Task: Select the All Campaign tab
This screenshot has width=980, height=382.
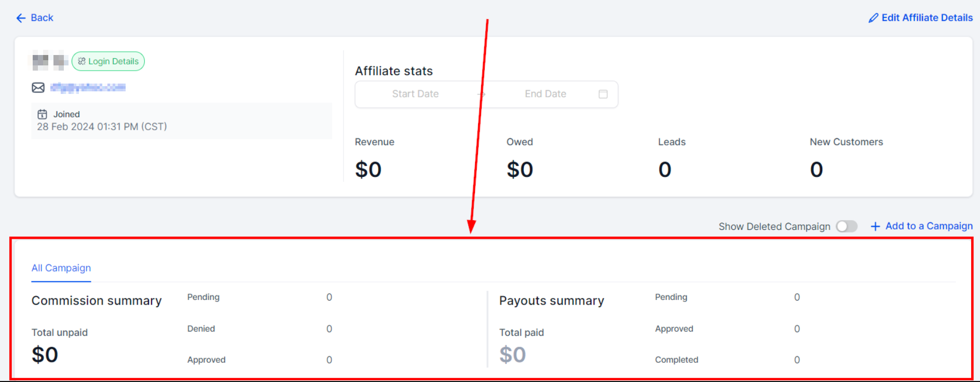Action: 61,268
